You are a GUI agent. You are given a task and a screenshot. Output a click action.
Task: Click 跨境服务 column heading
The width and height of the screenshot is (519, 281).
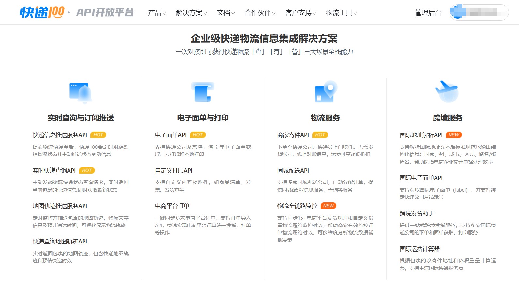[448, 118]
